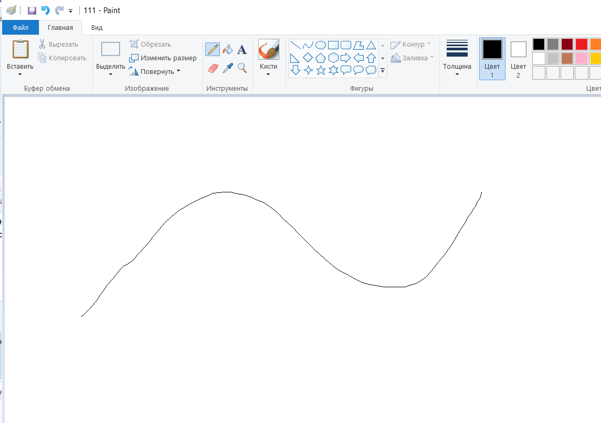Image resolution: width=601 pixels, height=423 pixels.
Task: Open the Файл menu
Action: click(x=20, y=27)
